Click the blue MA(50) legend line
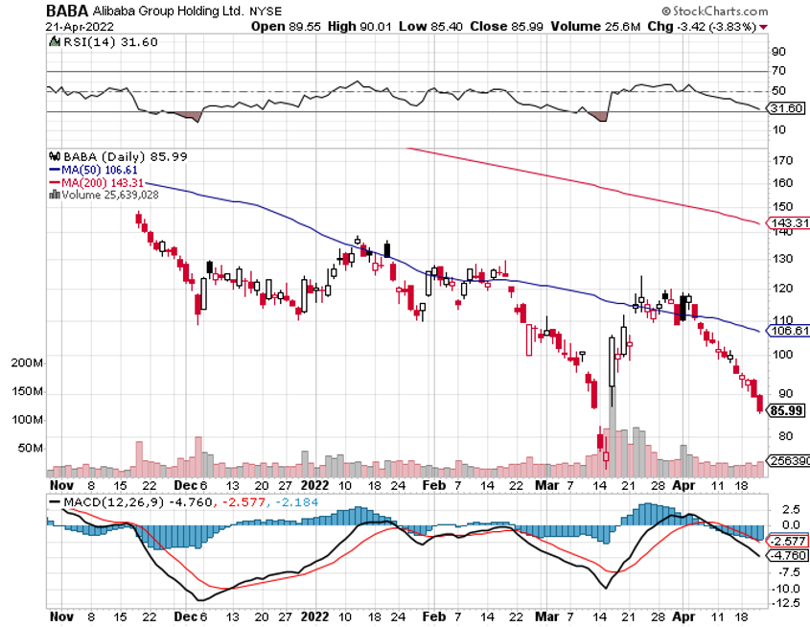810x627 pixels. pos(55,170)
